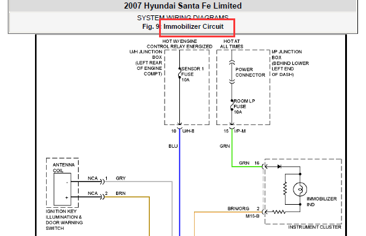The image size is (366, 236).
Task: Click the 'IGNITION KEY ILLUMINATION & DOOR WARNING SWITCH' text
Action: [x=64, y=219]
